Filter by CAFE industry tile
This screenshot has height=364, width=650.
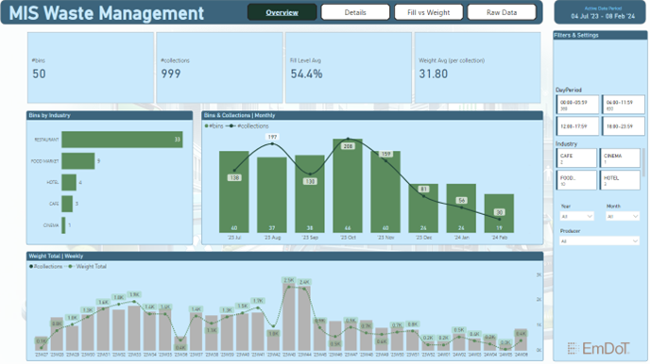[x=576, y=158]
